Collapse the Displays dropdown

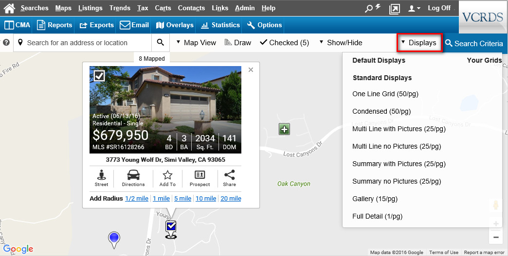419,43
